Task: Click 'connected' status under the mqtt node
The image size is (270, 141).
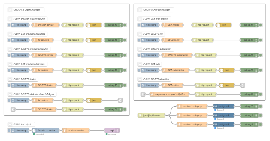Action: coord(111,134)
